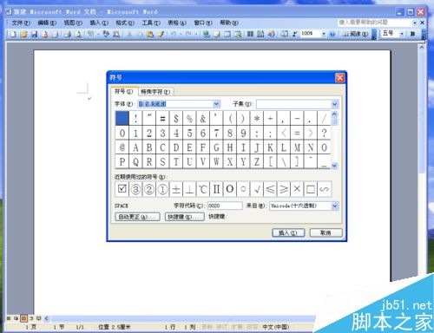
Task: Click the 自动更正 button
Action: (137, 217)
